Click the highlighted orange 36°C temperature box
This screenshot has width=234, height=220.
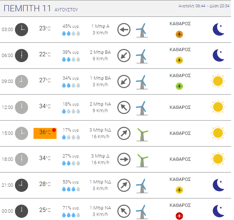[45, 133]
